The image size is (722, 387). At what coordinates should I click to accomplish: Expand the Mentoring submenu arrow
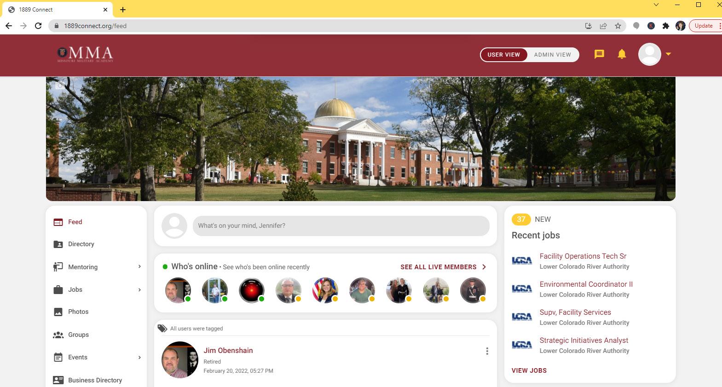(139, 266)
